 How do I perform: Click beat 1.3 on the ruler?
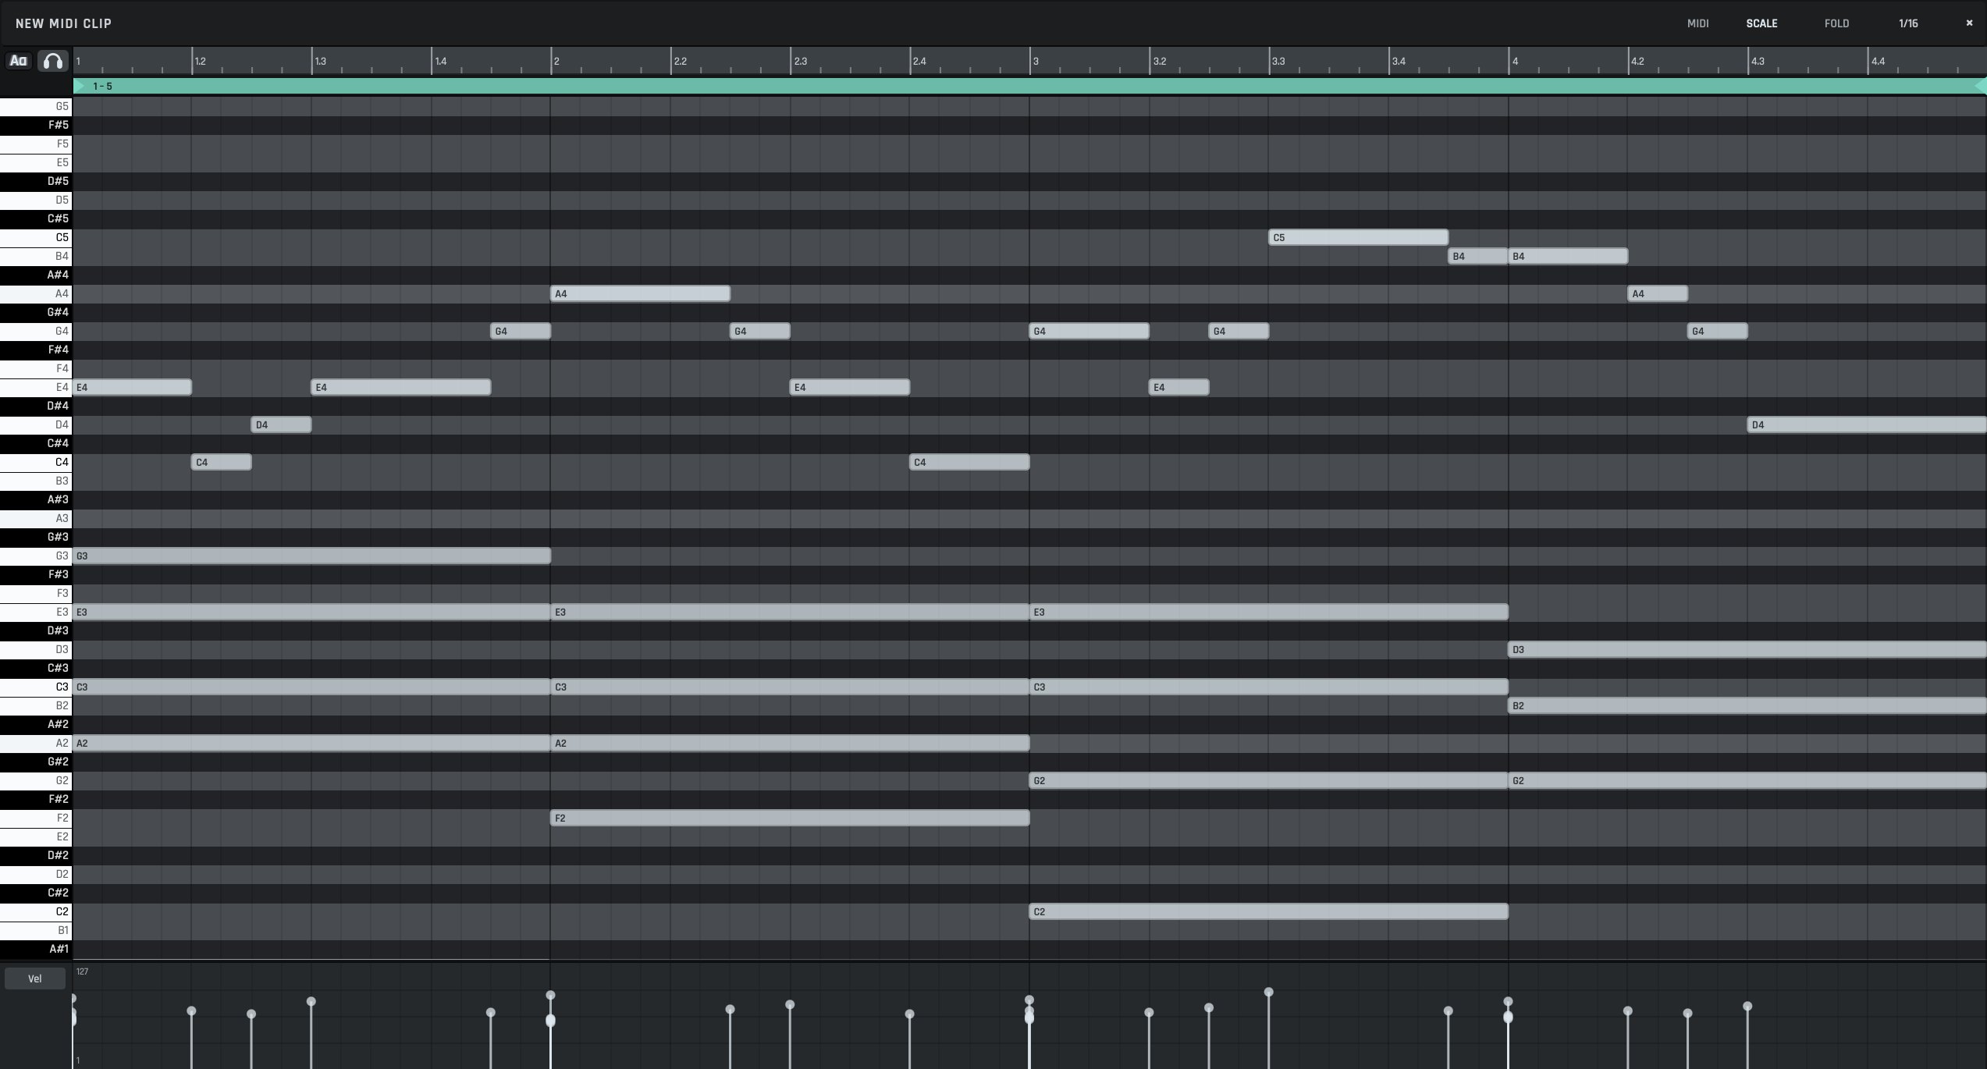point(320,61)
